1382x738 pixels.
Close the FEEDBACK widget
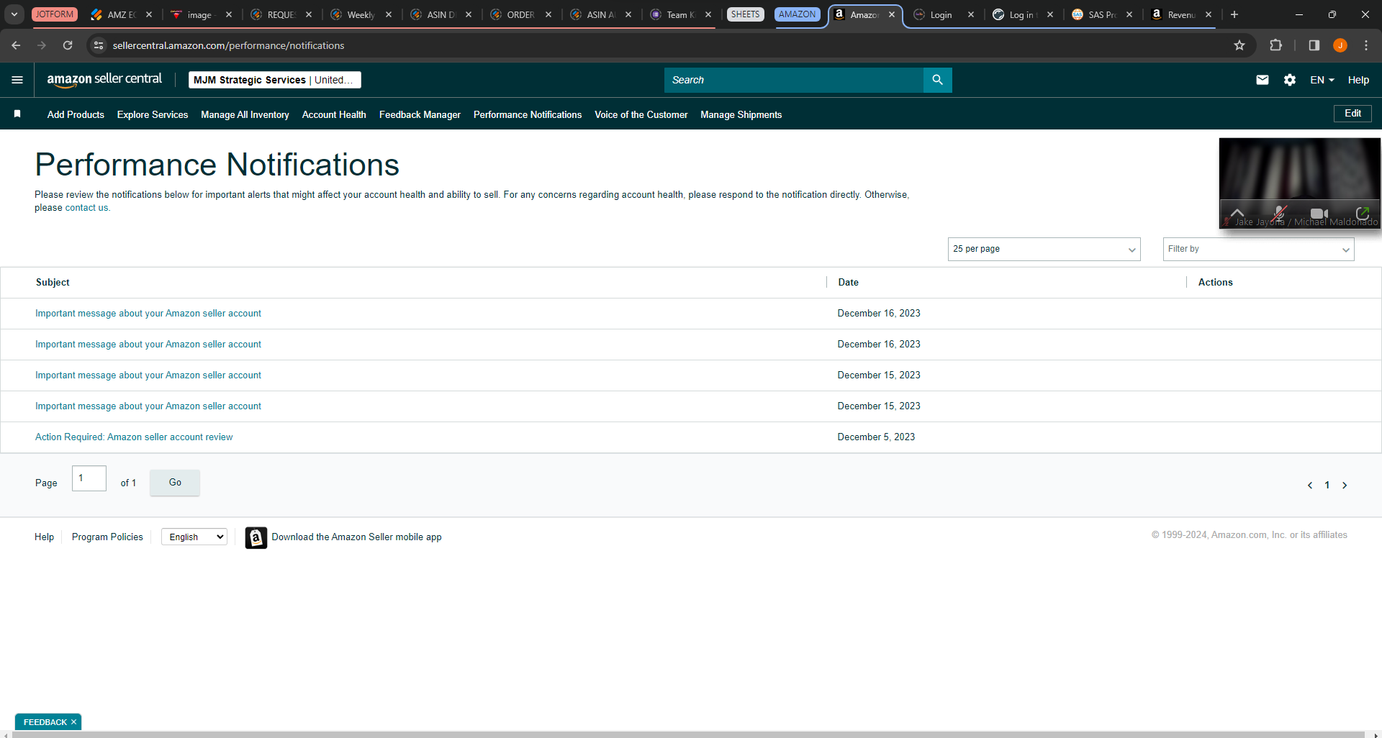73,722
